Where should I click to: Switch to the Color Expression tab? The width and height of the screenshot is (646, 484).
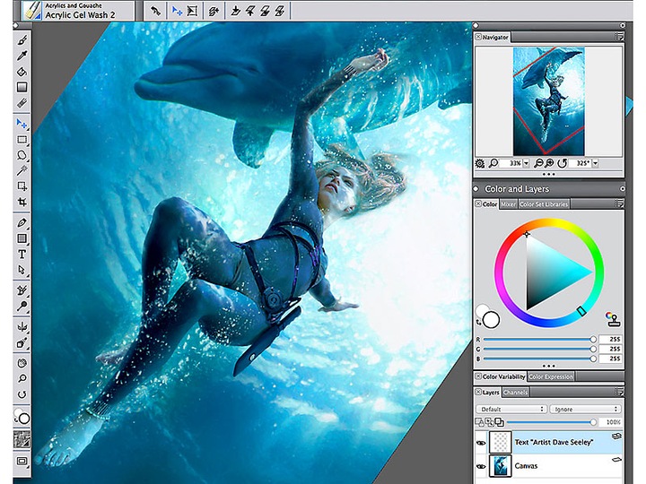(x=550, y=376)
